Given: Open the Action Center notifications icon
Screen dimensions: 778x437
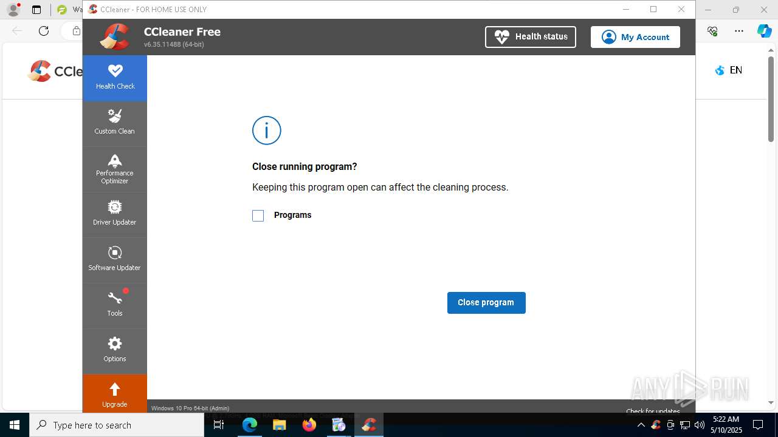Looking at the screenshot, I should (758, 425).
